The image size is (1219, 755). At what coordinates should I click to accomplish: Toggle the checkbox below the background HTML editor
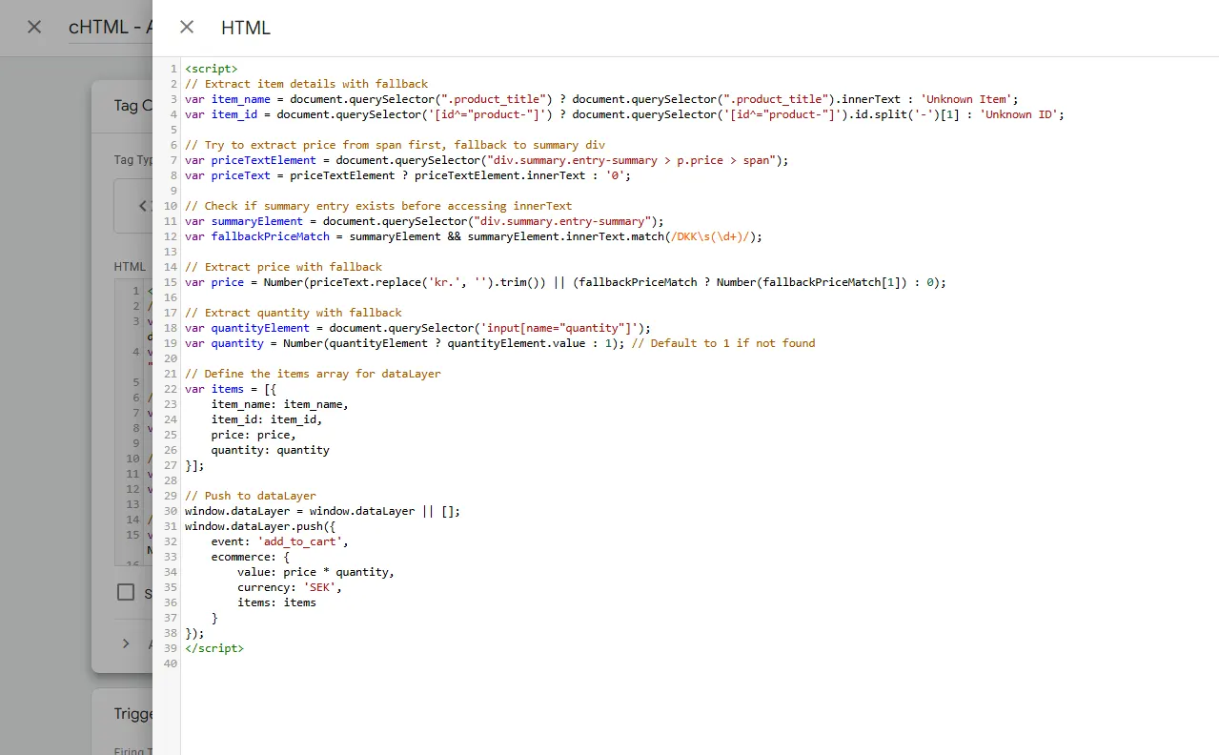click(126, 592)
